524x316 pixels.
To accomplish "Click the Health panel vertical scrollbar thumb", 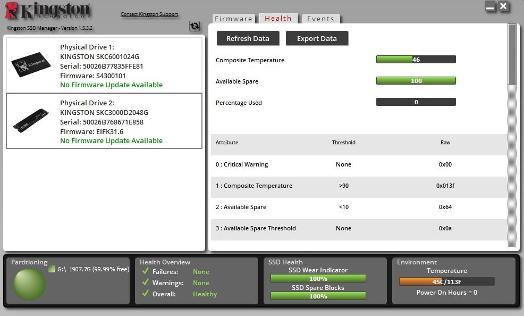I will pos(512,54).
